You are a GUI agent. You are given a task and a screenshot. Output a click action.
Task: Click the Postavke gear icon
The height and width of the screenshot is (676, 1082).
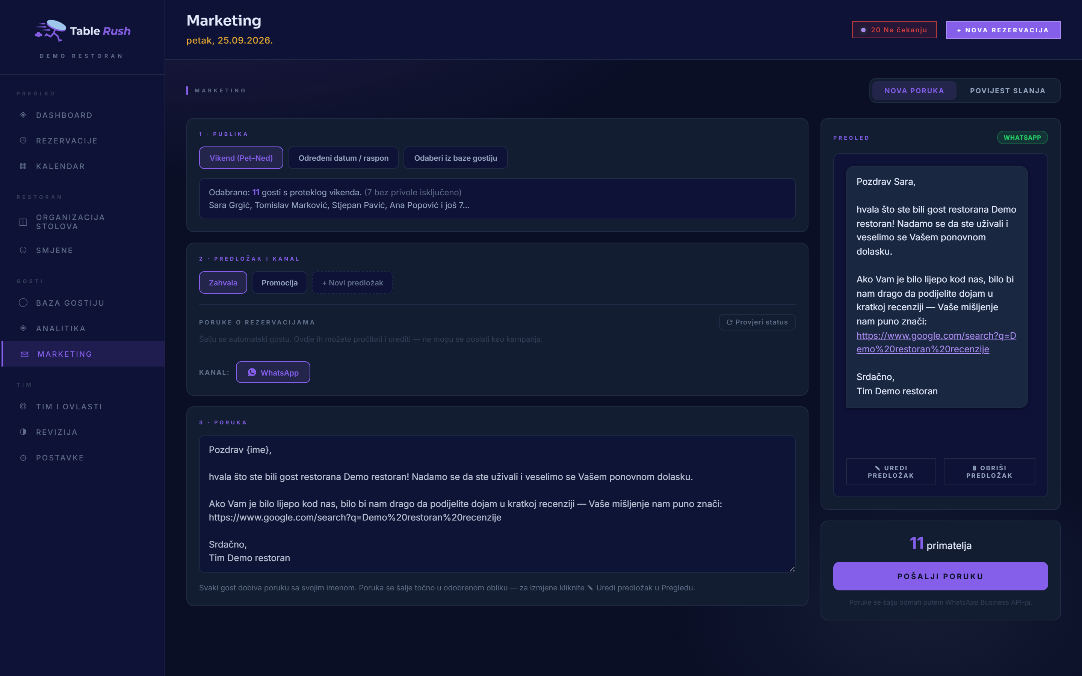23,458
